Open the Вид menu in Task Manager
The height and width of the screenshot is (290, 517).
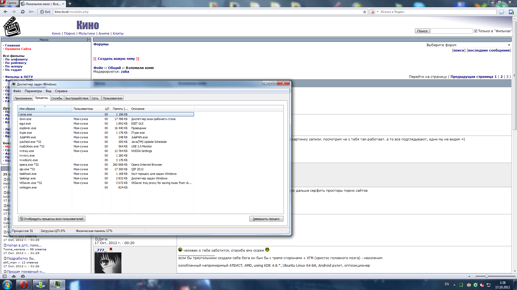[48, 91]
